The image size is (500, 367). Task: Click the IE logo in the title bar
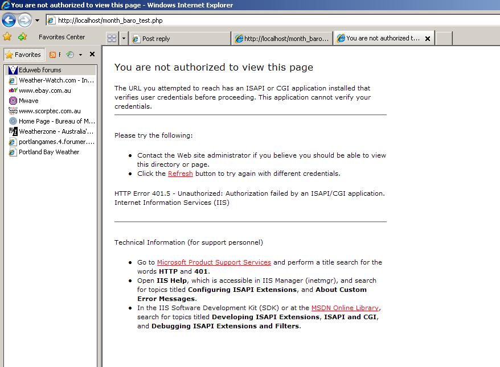pyautogui.click(x=5, y=5)
